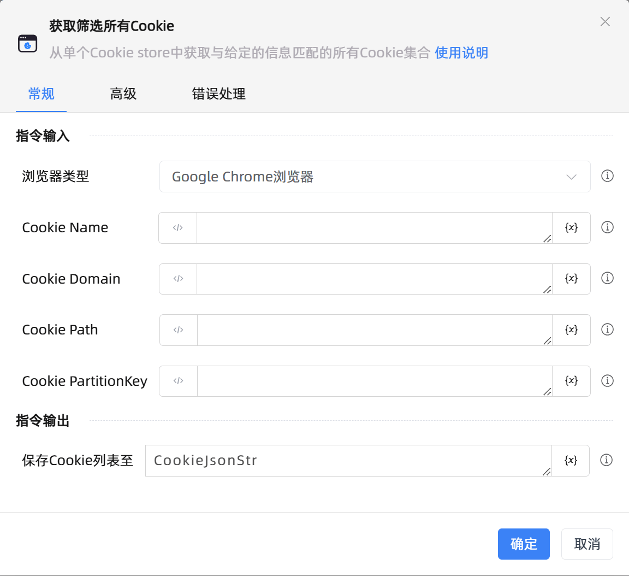Click the CookieJsonStr output field
The width and height of the screenshot is (629, 576).
(x=348, y=461)
